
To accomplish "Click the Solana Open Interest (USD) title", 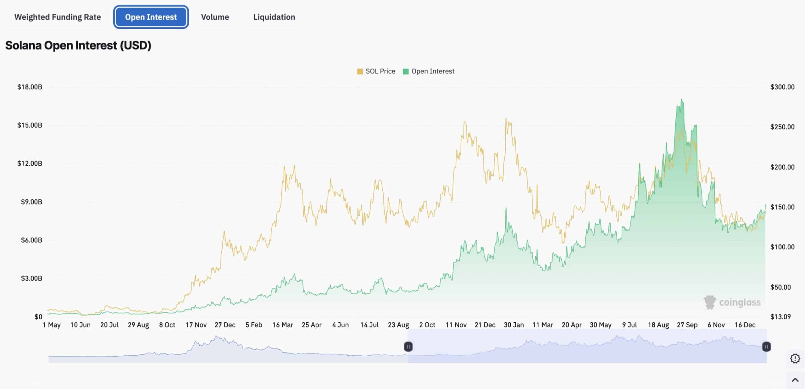I will tap(78, 45).
